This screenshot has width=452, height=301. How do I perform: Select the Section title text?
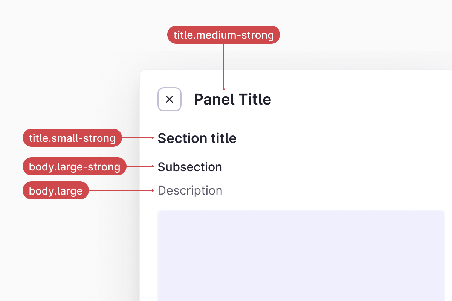coord(197,138)
